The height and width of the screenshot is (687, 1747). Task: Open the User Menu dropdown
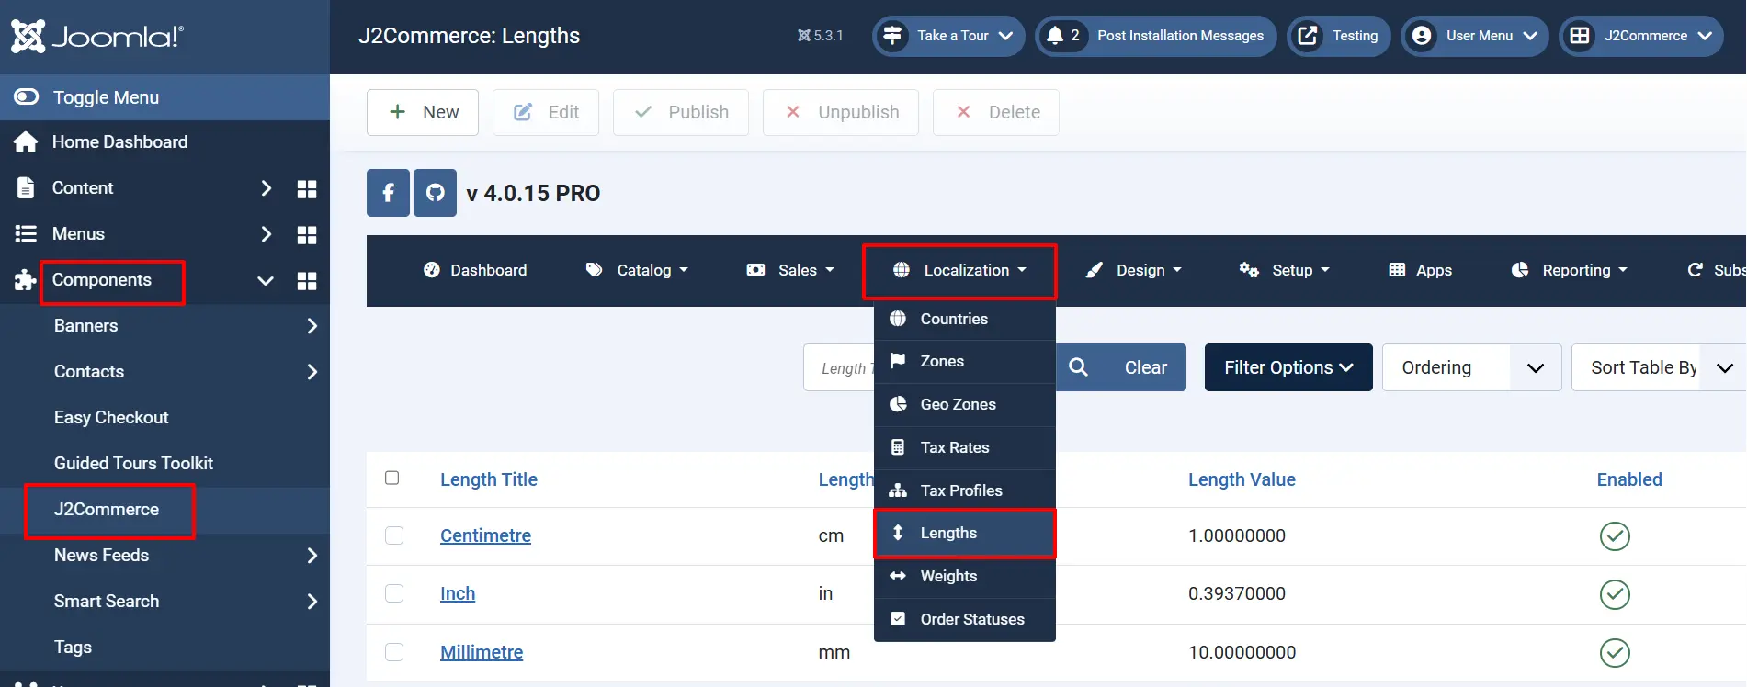click(1475, 36)
